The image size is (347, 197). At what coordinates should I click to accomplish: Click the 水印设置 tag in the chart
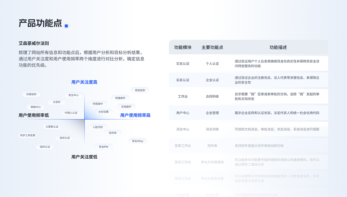click(103, 112)
